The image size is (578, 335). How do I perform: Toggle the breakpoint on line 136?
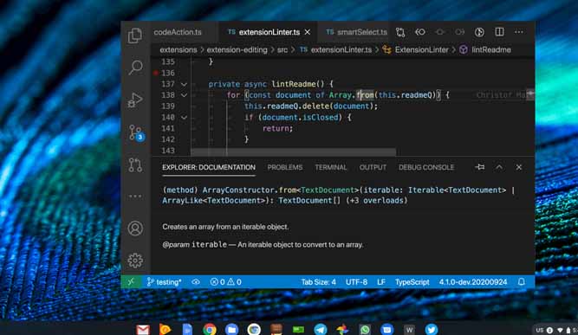156,73
